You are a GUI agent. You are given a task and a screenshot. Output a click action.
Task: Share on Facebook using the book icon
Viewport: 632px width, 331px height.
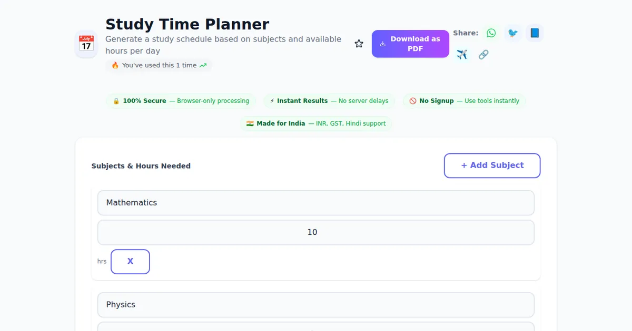(x=535, y=33)
